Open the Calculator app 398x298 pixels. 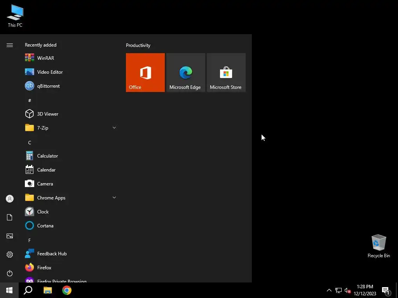coord(71,156)
